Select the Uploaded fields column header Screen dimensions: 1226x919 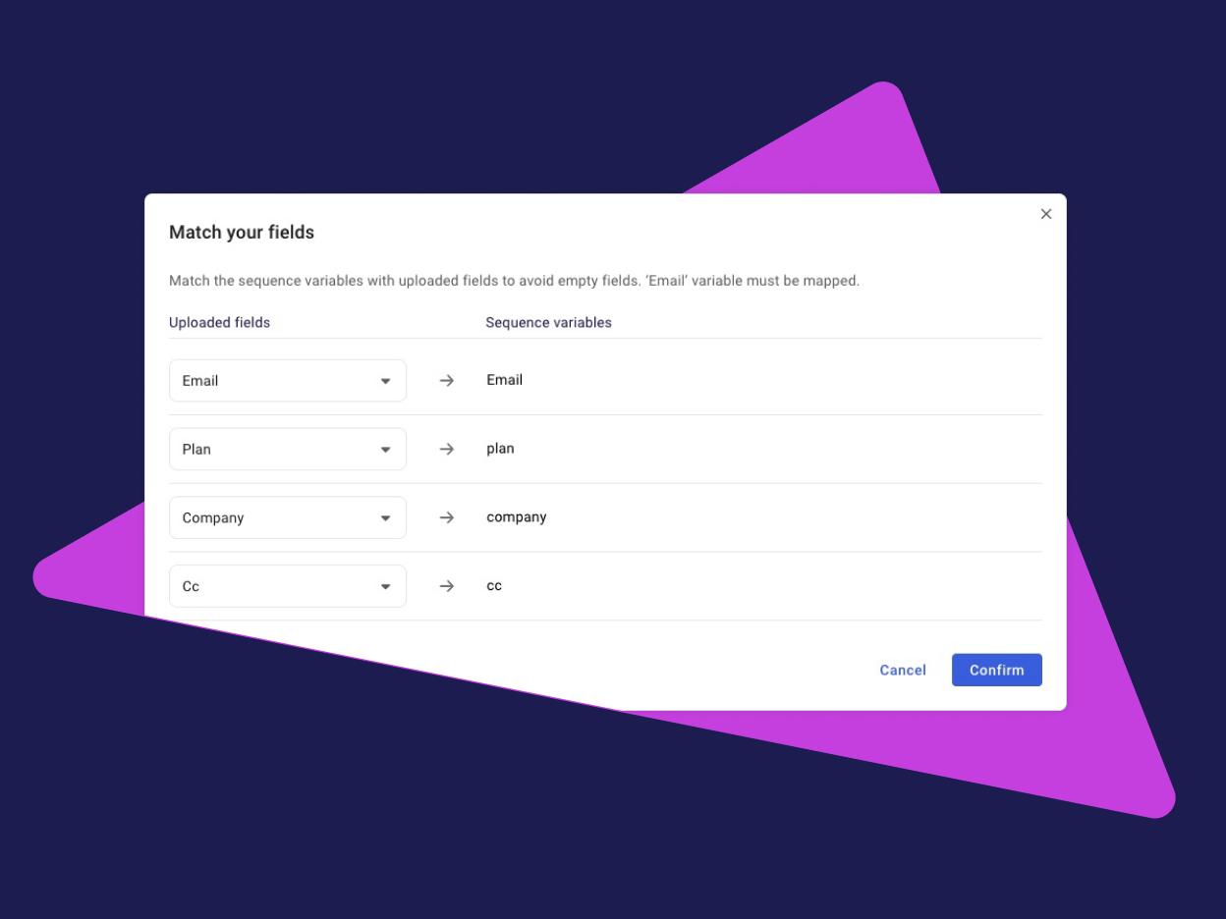(219, 322)
